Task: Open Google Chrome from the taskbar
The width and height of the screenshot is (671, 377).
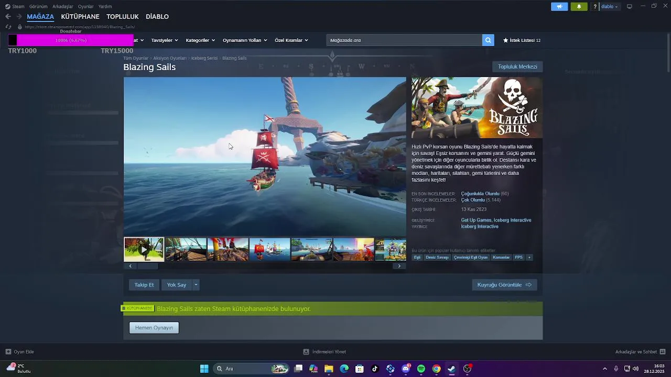Action: click(436, 369)
